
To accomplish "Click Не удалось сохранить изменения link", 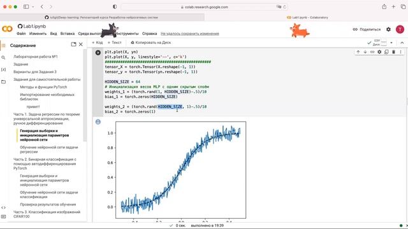I will click(x=190, y=34).
